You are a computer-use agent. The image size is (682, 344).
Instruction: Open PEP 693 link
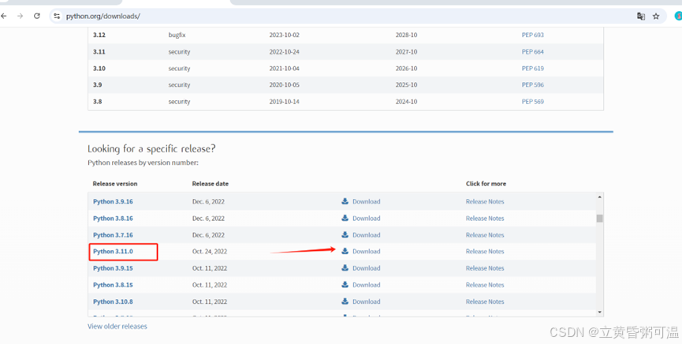tap(533, 35)
